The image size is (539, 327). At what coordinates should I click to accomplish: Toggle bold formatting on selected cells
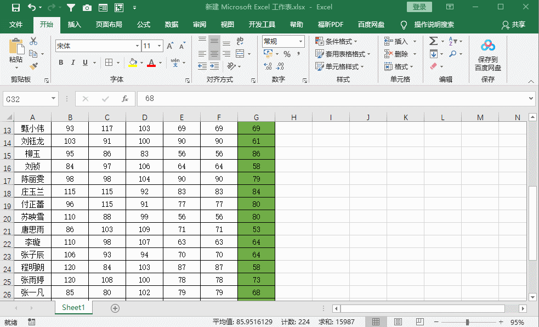(x=61, y=62)
